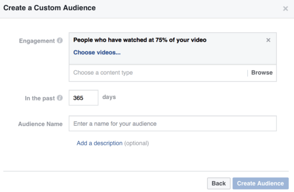
Task: Click the 'Create a Custom Audience' title
Action: (49, 8)
